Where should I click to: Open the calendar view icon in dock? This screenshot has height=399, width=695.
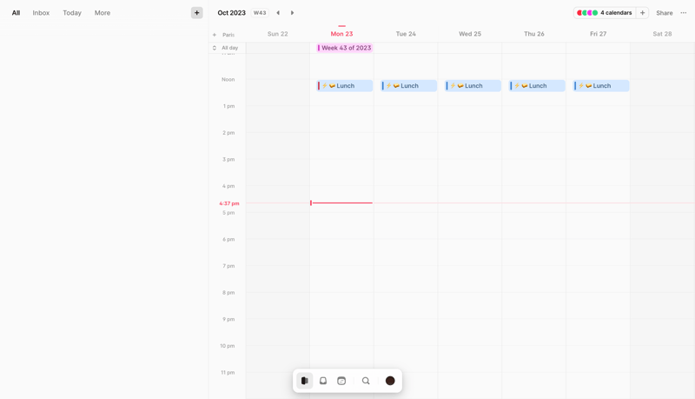coord(341,381)
